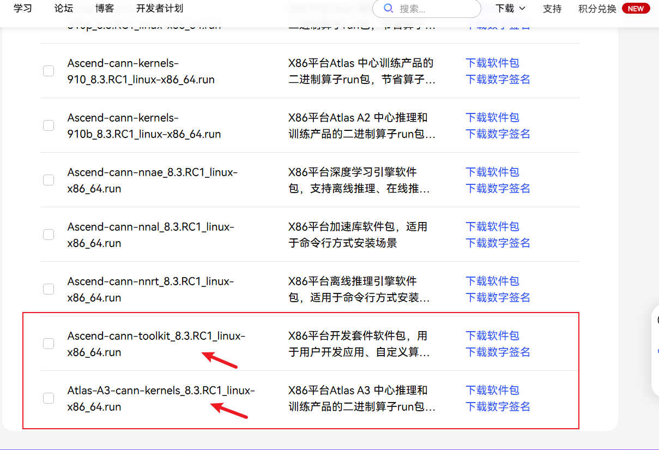659x450 pixels.
Task: Select the Ascend-cann-nnrt_8.3.RC1 checkbox
Action: tap(49, 289)
